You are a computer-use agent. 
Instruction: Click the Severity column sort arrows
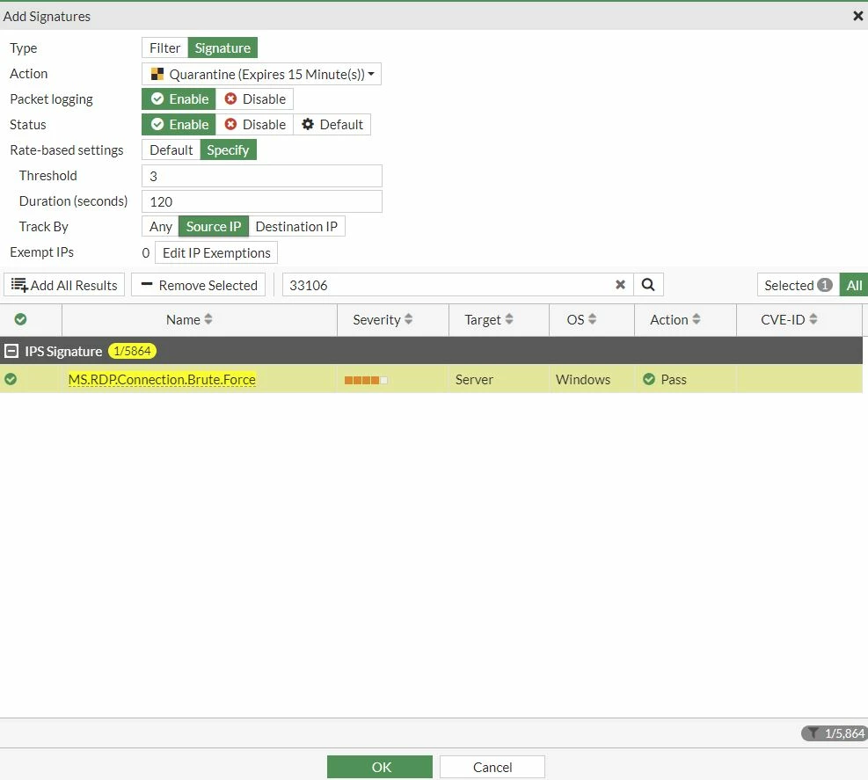tap(409, 319)
